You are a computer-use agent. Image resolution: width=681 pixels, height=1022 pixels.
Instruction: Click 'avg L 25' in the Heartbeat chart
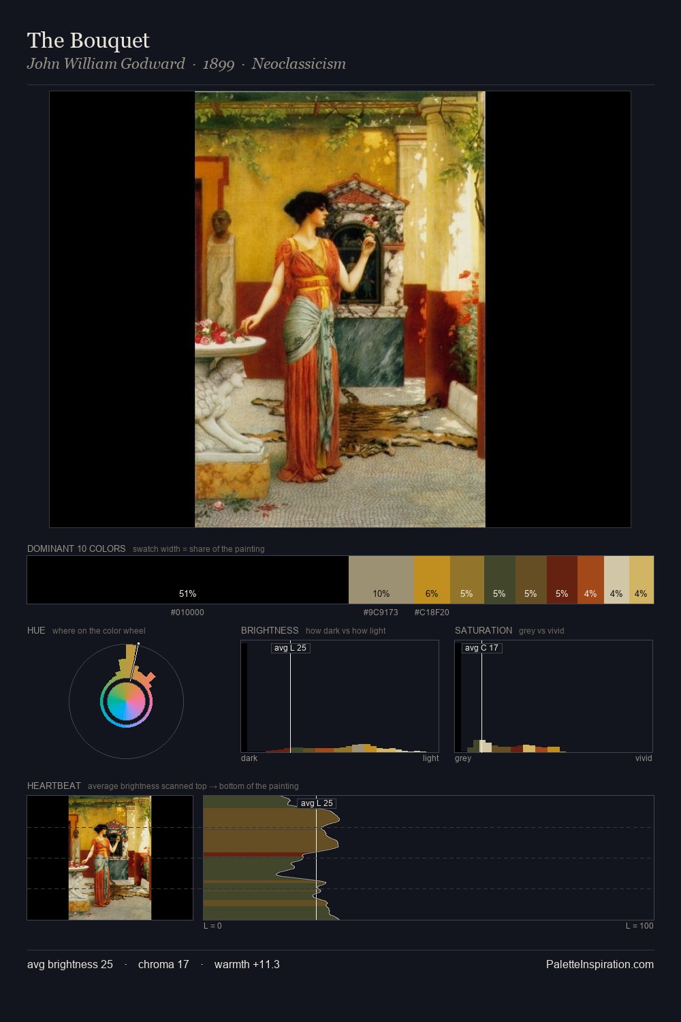pos(317,803)
